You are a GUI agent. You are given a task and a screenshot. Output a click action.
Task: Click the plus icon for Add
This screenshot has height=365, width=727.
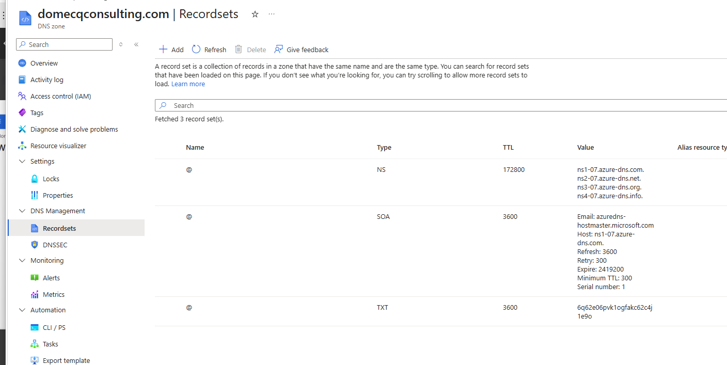163,49
